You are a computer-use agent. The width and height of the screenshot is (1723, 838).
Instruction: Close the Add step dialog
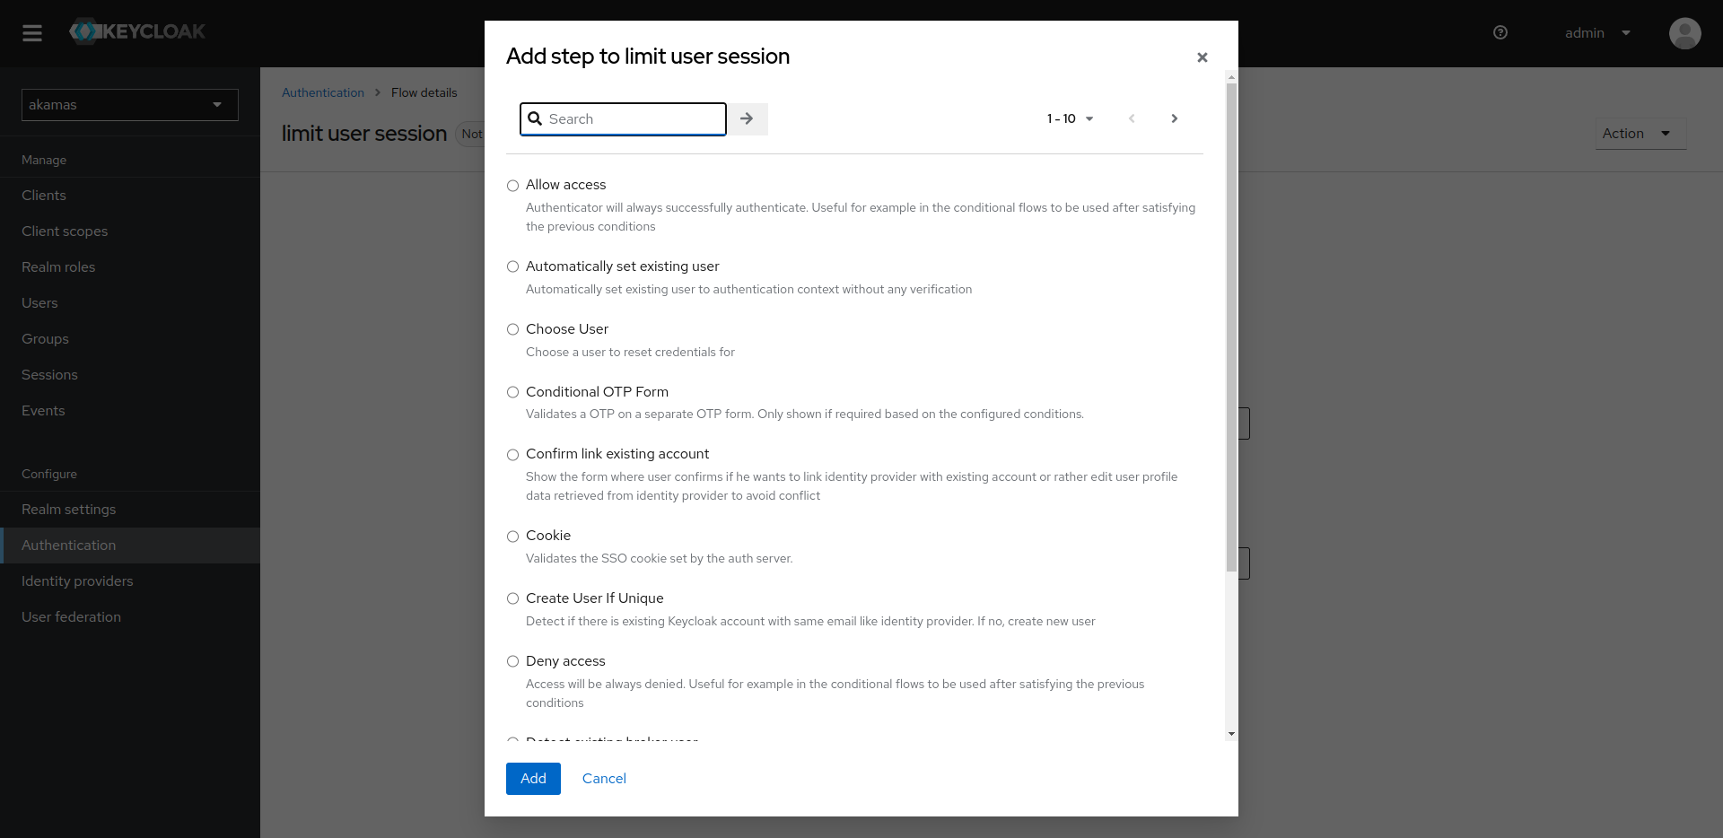pos(1203,57)
